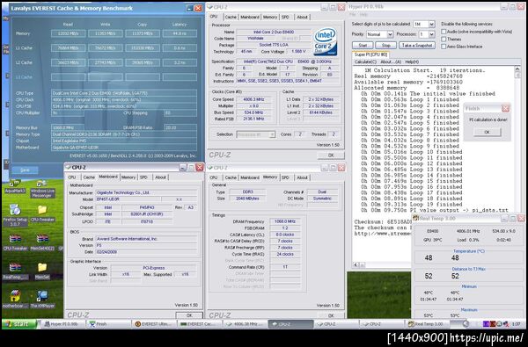Switch to the Finish dialog in the taskbar
Screen dimensions: 528x347
tap(108, 324)
